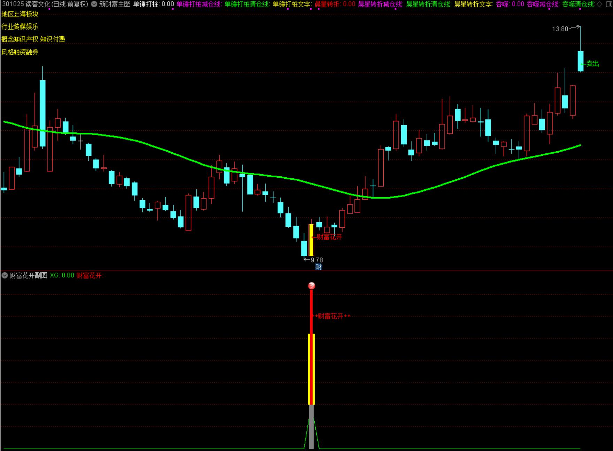Screen dimensions: 613x451
Task: Click the XG: 0.00 value in sub-chart header
Action: pos(62,276)
